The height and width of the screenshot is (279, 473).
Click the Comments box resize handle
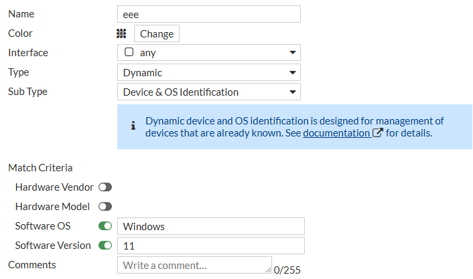(x=268, y=270)
